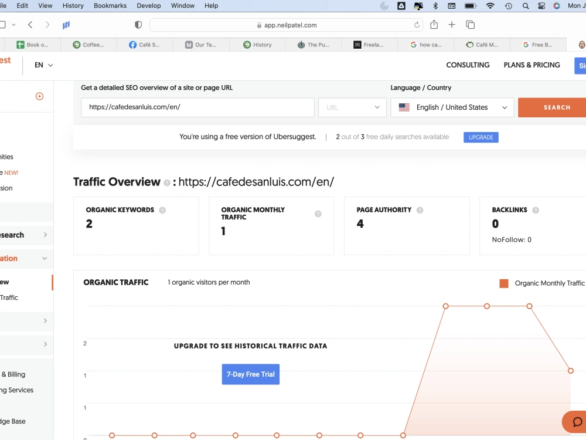The height and width of the screenshot is (440, 586).
Task: Switch to 'The Pu...' browser tab
Action: [x=313, y=45]
